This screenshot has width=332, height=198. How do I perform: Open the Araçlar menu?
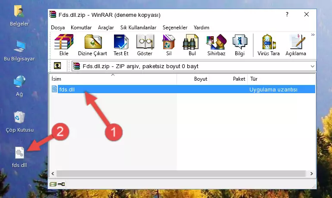coord(106,28)
